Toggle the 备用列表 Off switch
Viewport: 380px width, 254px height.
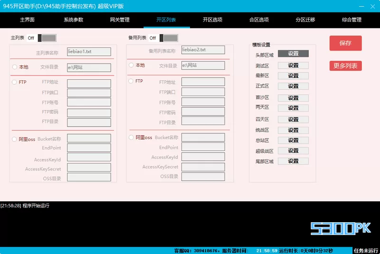(x=169, y=38)
